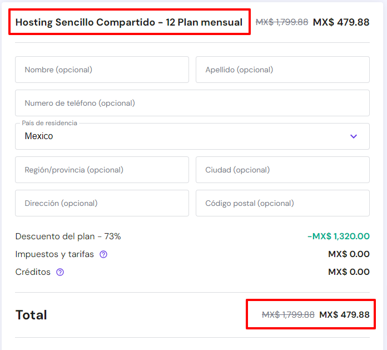Click the MX$ 479.88 amount in Total row

pyautogui.click(x=344, y=315)
